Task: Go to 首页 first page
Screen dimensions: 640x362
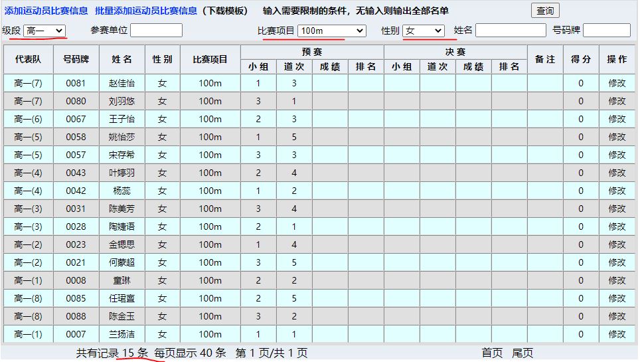Action: [x=492, y=353]
